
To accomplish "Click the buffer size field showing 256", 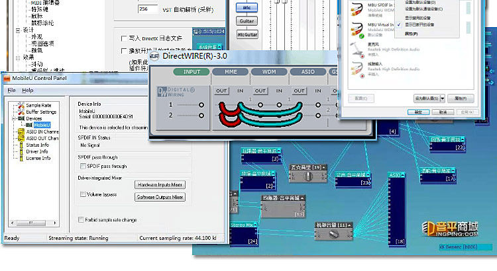I will 148,9.
